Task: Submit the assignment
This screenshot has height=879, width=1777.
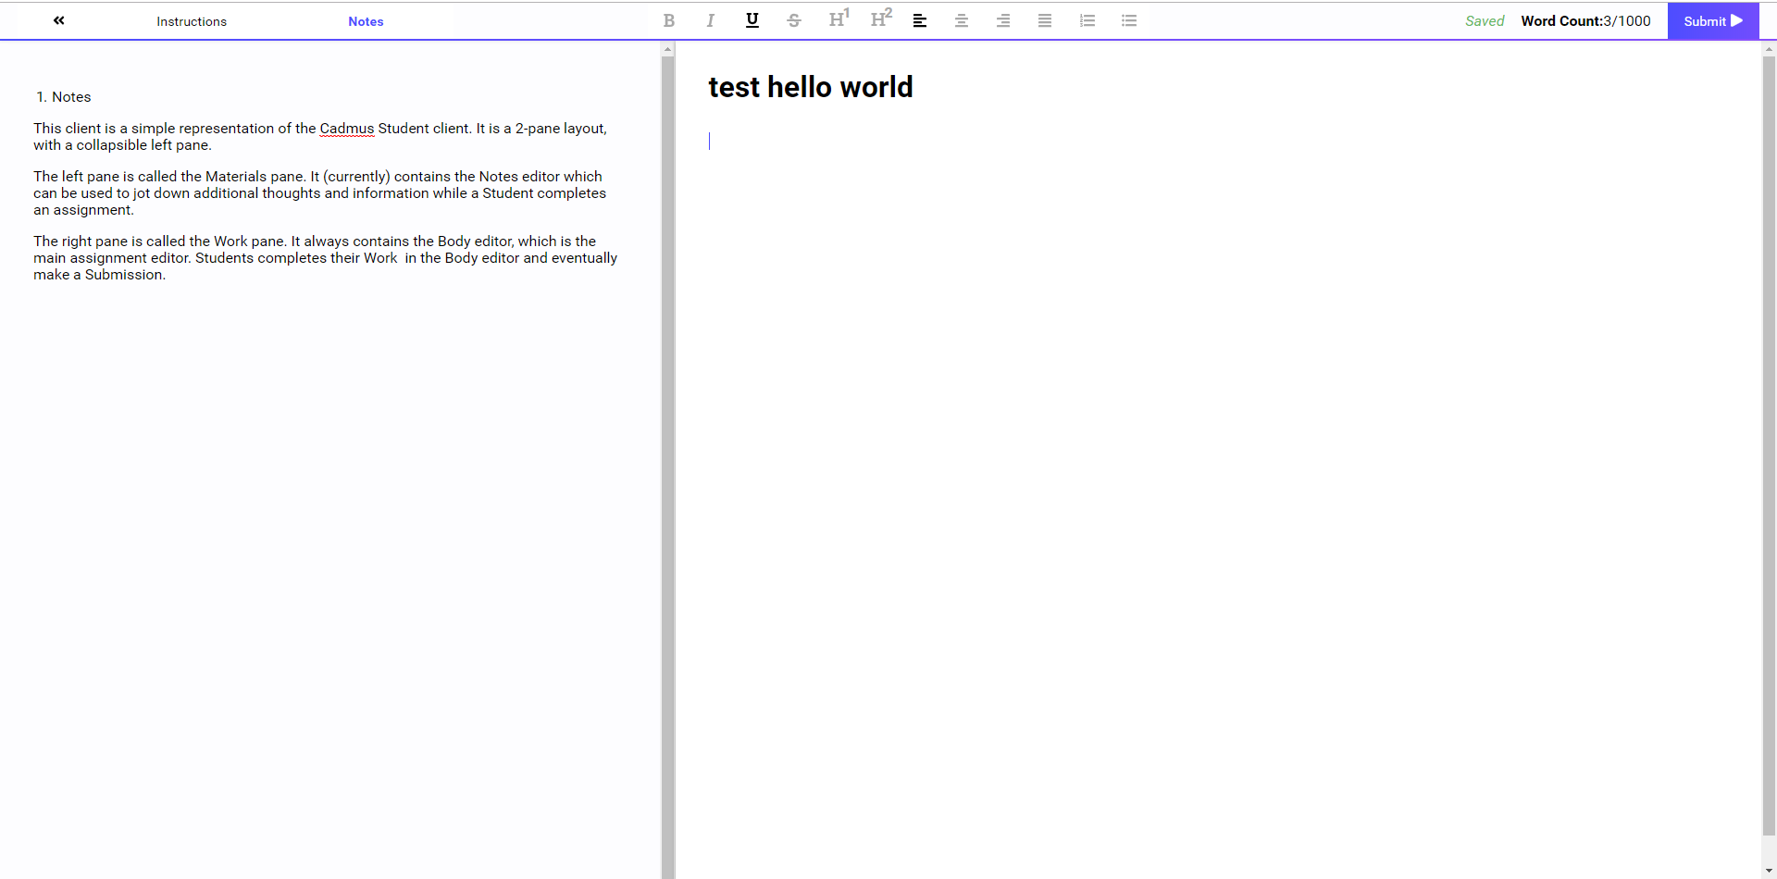Action: tap(1712, 20)
